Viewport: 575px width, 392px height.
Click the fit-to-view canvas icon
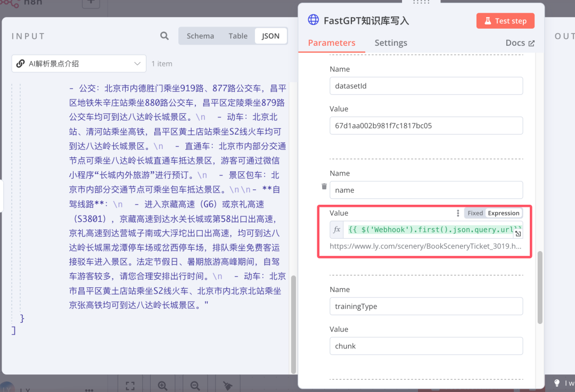[x=130, y=386]
